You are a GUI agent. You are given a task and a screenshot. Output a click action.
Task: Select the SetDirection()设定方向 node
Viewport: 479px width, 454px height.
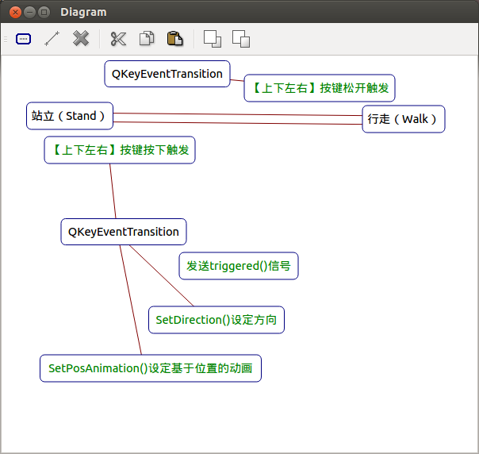pyautogui.click(x=217, y=320)
